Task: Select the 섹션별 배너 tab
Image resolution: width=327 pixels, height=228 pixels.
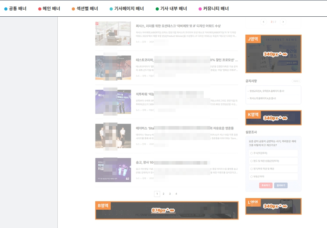Action: click(85, 9)
